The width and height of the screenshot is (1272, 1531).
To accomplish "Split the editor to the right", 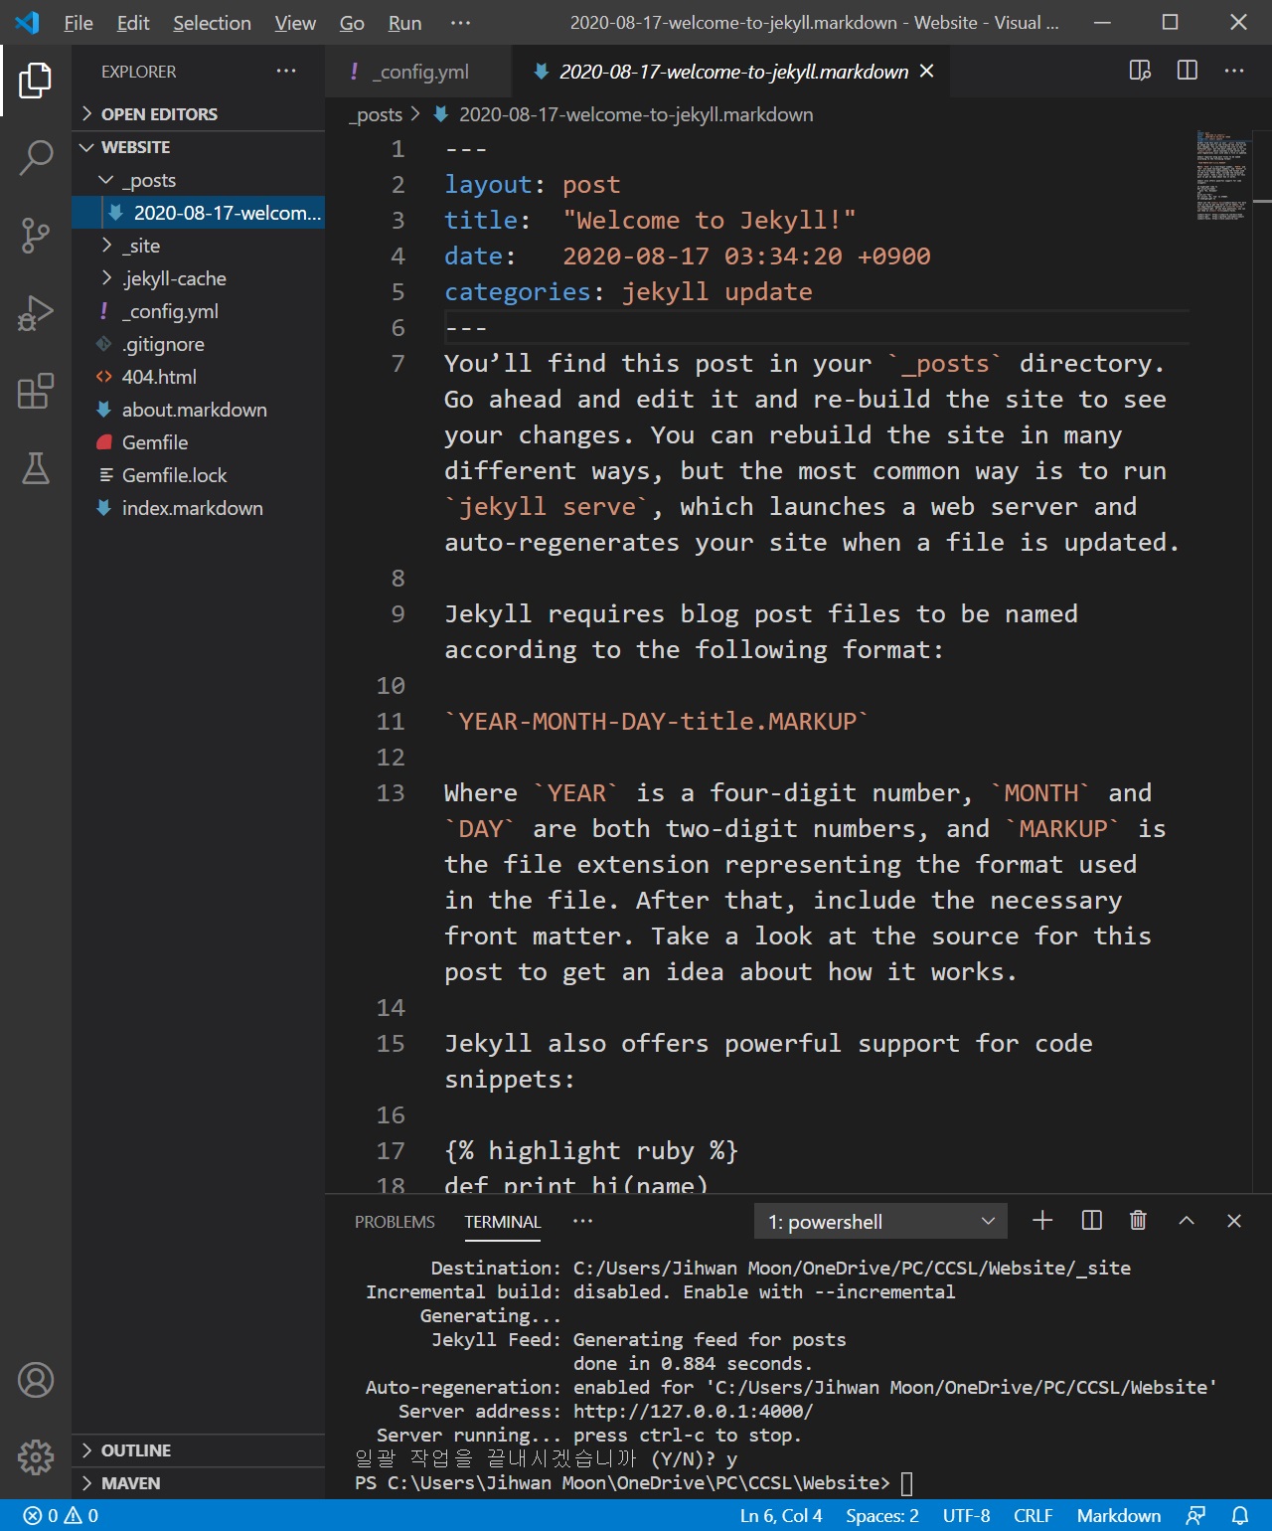I will [x=1187, y=71].
